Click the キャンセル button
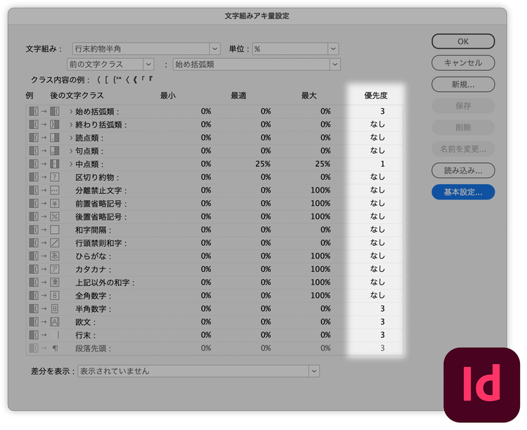This screenshot has height=430, width=527. pos(463,63)
